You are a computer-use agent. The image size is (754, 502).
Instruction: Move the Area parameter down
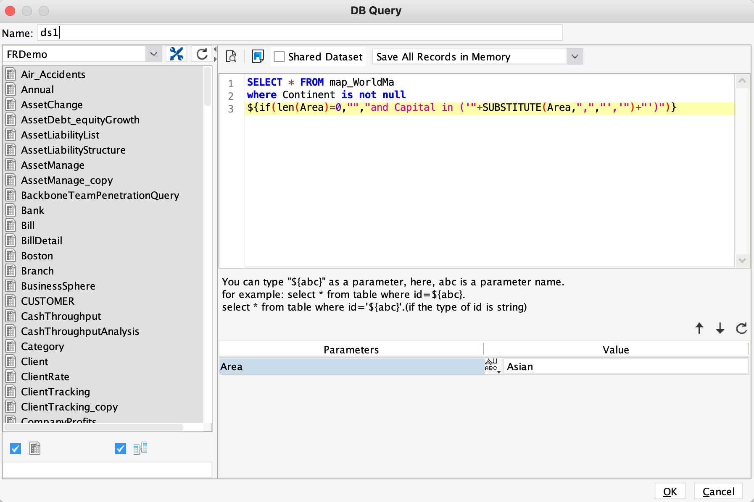coord(720,329)
